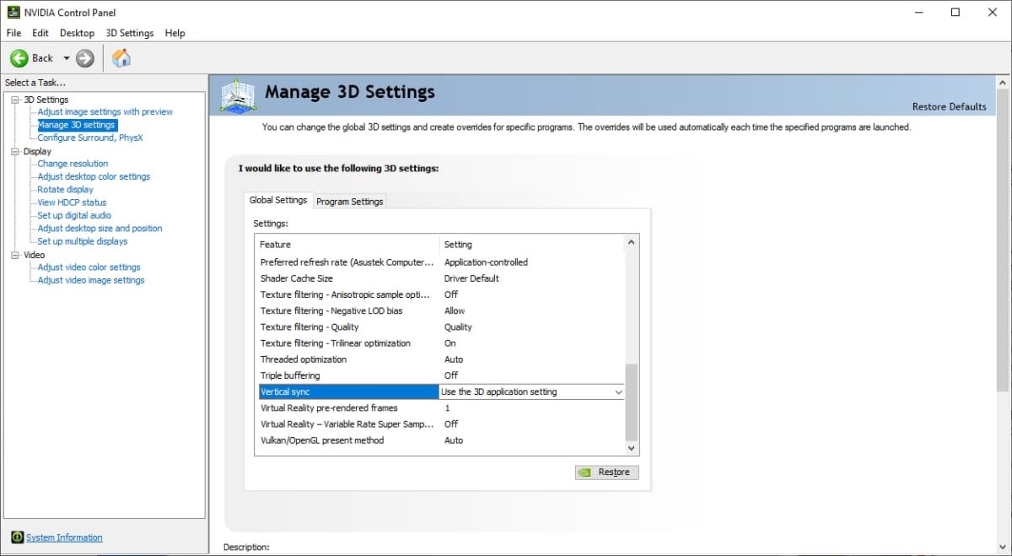Click the settings list scroll up arrow

[x=632, y=244]
